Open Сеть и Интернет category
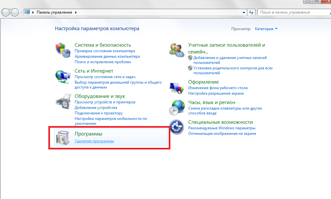Screen dimensions: 331x199 [x=94, y=71]
